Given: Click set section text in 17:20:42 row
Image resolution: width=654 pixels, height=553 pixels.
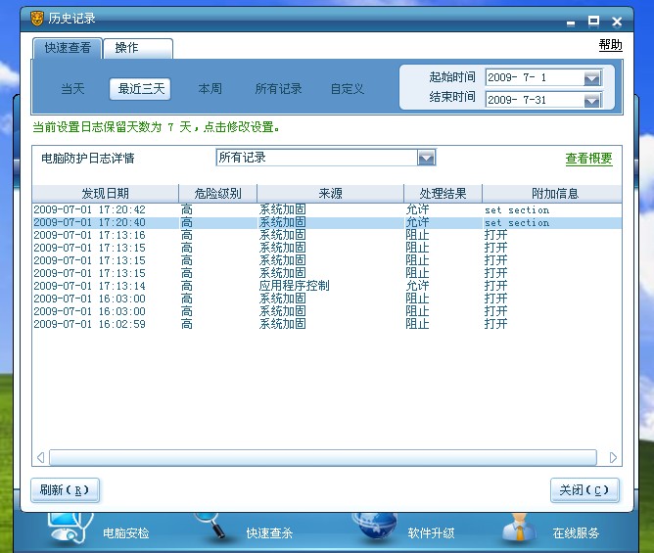Looking at the screenshot, I should click(517, 209).
